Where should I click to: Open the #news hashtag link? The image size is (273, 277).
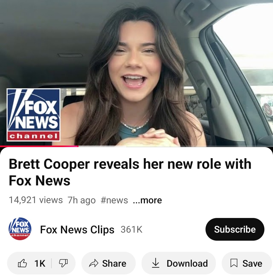point(114,200)
